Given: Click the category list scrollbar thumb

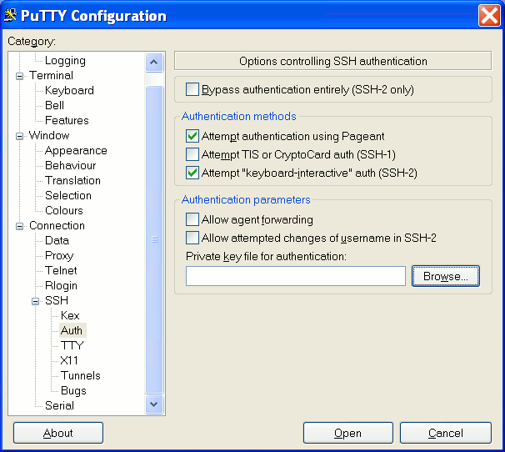Looking at the screenshot, I should coord(154,239).
